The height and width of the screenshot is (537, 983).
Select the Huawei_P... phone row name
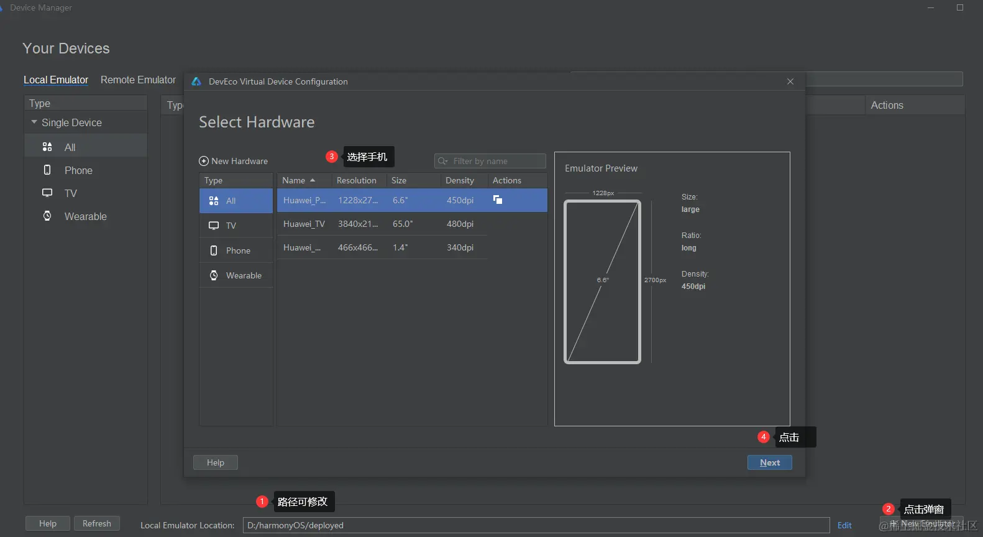(x=304, y=200)
